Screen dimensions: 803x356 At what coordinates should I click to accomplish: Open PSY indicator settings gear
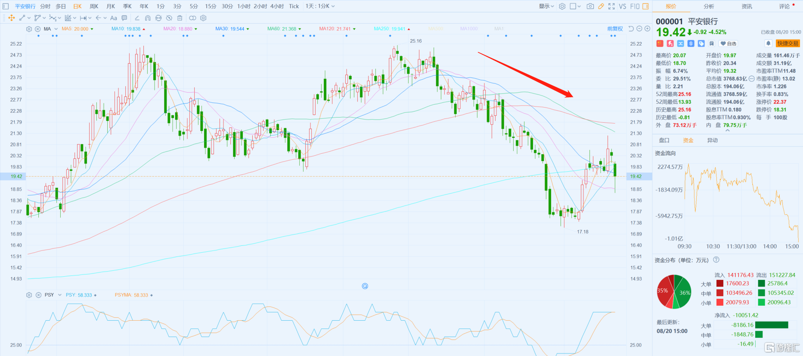29,295
